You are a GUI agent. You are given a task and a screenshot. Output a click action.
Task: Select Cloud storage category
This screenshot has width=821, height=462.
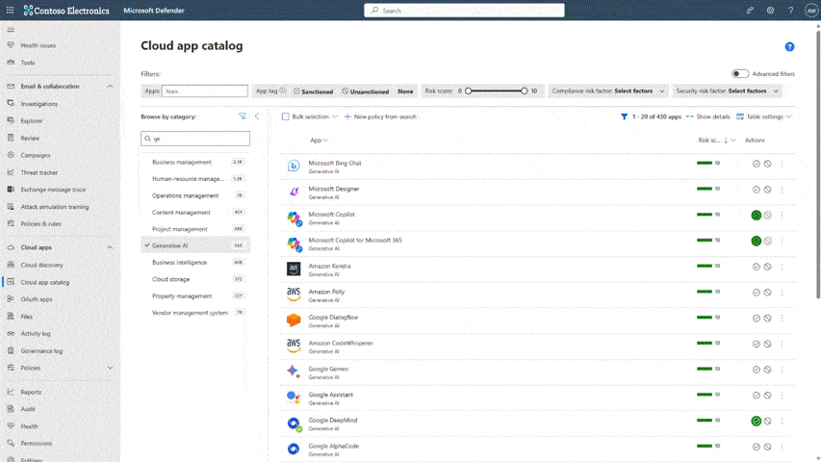[x=195, y=279]
